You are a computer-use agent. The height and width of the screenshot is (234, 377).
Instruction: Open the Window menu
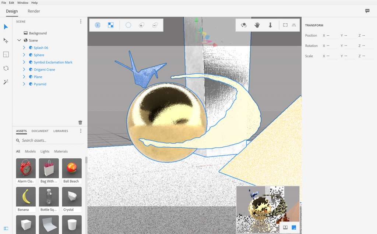(23, 3)
